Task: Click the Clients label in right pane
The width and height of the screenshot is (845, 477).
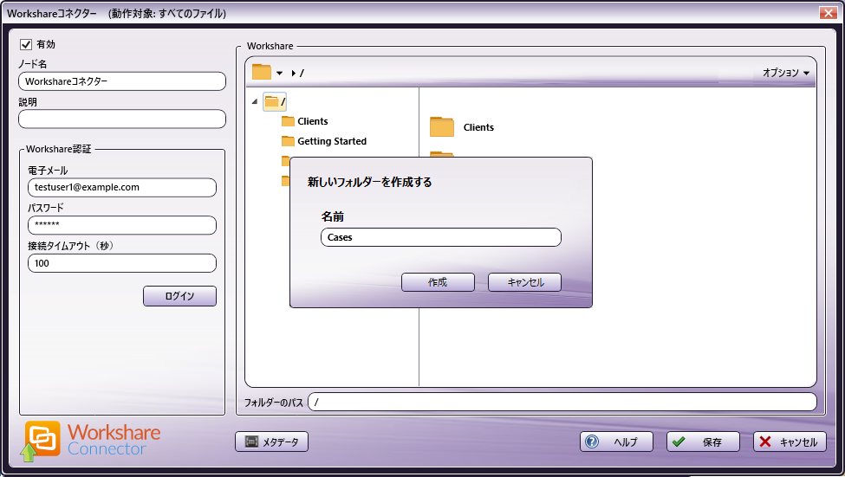Action: [x=478, y=127]
